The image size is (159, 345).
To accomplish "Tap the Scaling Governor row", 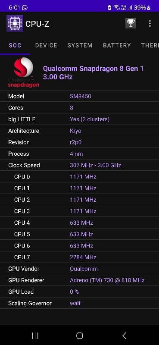I will point(79,303).
